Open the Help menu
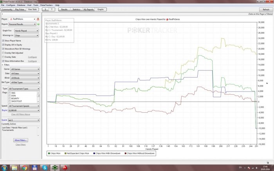Viewport: 274px width, 171px height. 57,5
